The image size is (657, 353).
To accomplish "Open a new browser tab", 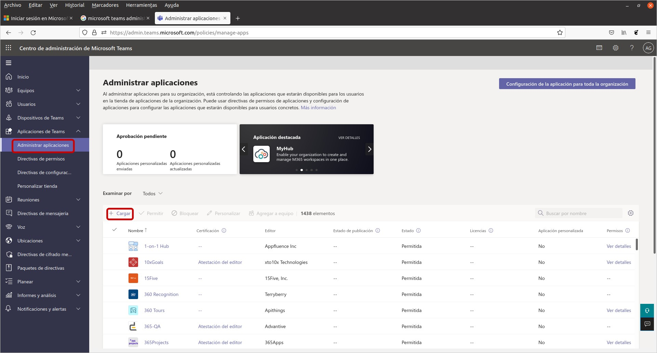I will point(238,18).
